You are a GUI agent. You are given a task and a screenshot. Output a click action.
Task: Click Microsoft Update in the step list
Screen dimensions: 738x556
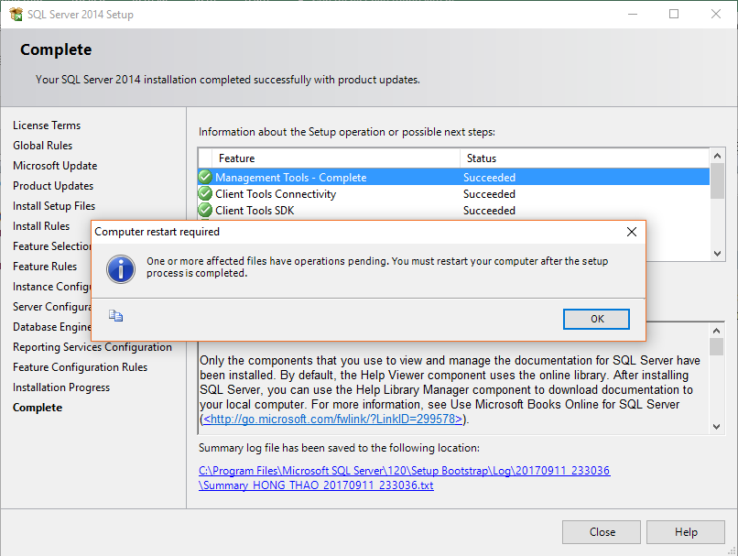tap(55, 166)
